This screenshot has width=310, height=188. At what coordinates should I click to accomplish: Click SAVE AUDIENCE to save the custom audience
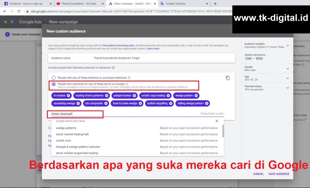point(279,174)
